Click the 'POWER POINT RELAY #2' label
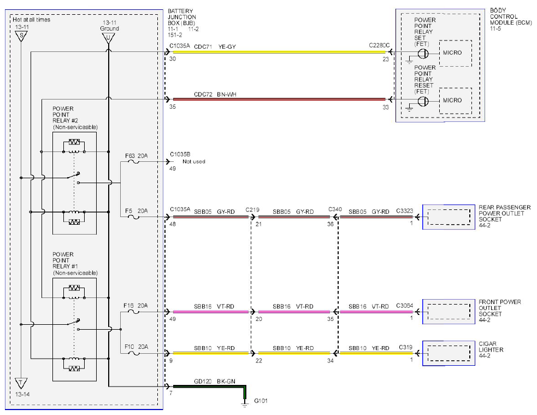Viewport: 537px width, 415px height. 65,114
